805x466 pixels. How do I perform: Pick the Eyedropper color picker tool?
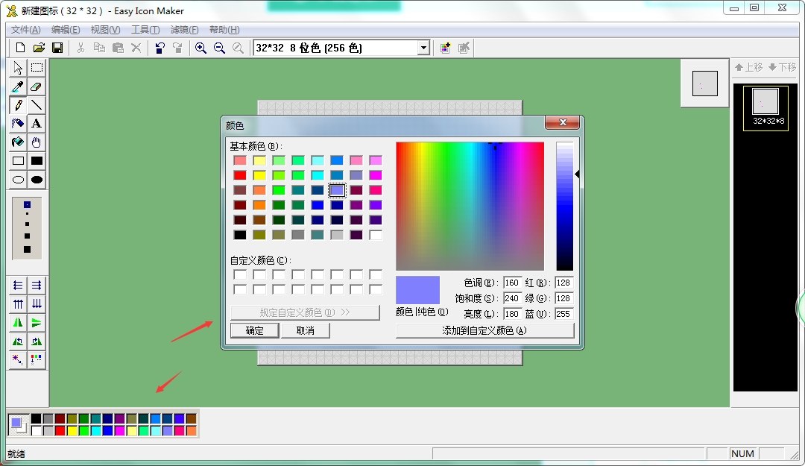[x=19, y=87]
